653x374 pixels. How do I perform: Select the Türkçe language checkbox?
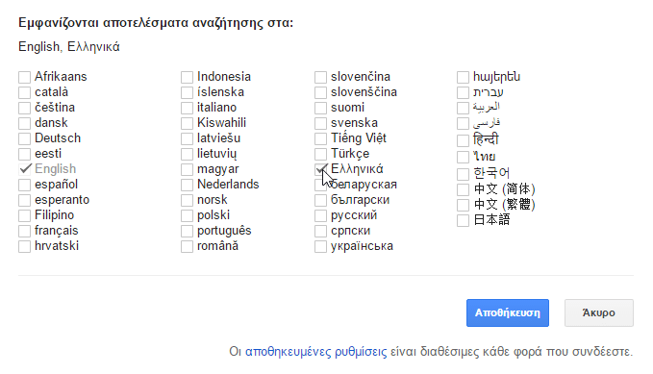tap(320, 154)
